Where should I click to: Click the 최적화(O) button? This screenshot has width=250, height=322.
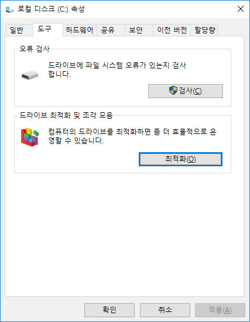pyautogui.click(x=180, y=159)
